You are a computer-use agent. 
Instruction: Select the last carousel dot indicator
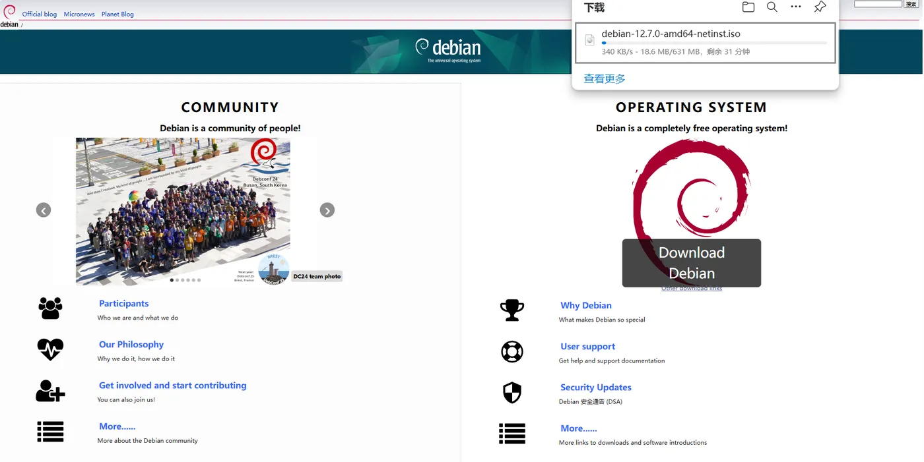(x=199, y=280)
